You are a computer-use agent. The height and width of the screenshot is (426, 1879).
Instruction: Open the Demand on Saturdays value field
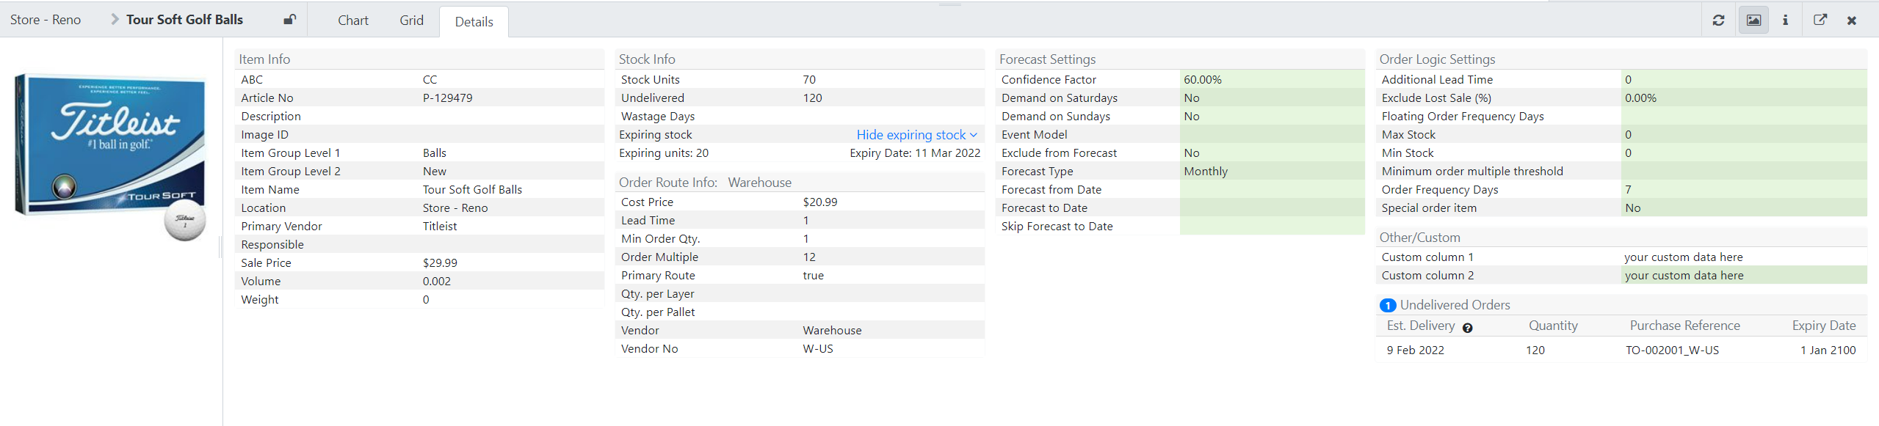click(x=1271, y=98)
